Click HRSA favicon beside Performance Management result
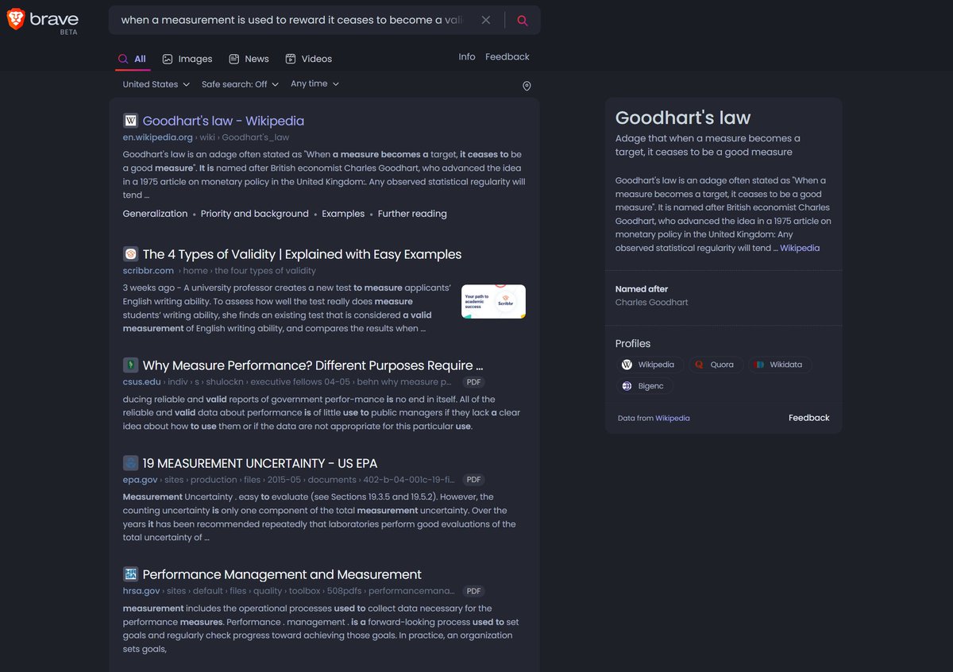 click(131, 574)
